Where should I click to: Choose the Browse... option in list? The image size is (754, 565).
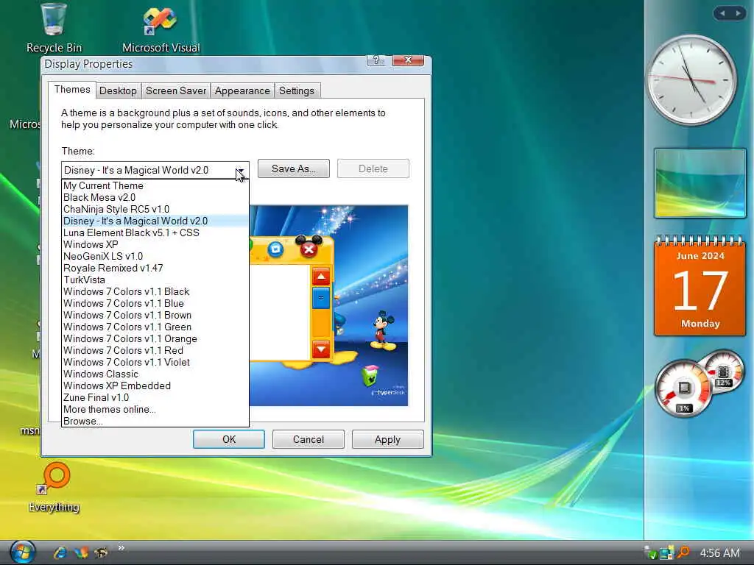155,421
